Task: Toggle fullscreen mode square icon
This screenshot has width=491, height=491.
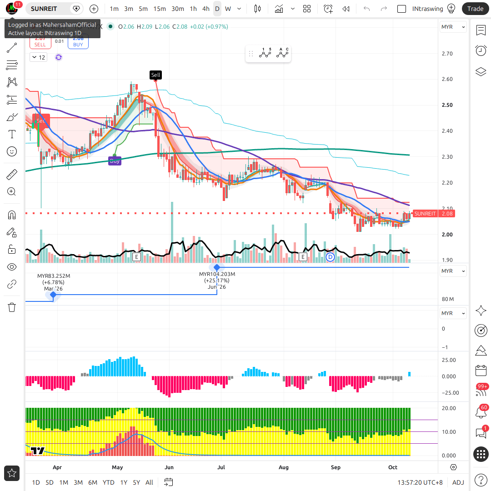Action: pos(401,9)
